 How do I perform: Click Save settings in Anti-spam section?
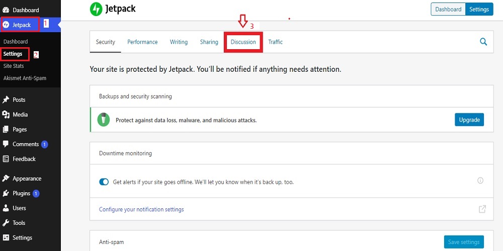click(463, 242)
